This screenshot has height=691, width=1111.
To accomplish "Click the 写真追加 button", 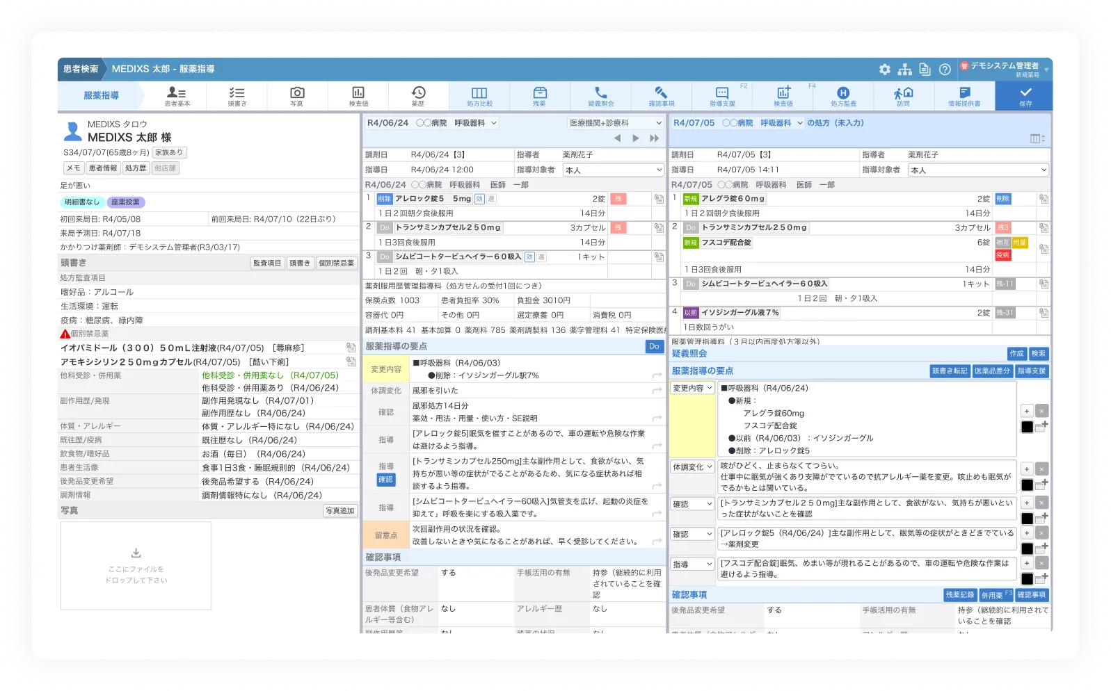I will (x=340, y=511).
